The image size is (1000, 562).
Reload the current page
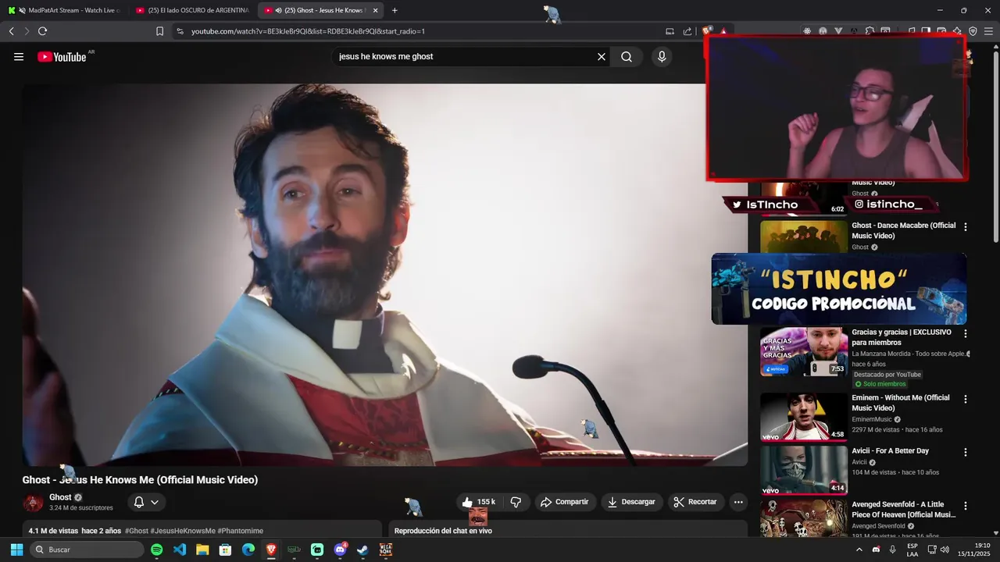pos(42,31)
